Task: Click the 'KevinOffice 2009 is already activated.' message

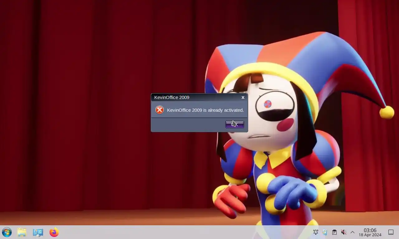Action: click(x=205, y=110)
